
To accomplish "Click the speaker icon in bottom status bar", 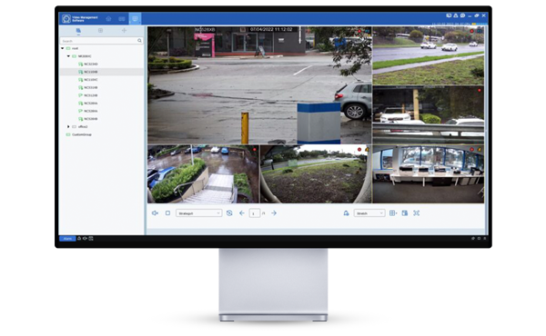I will (x=85, y=238).
